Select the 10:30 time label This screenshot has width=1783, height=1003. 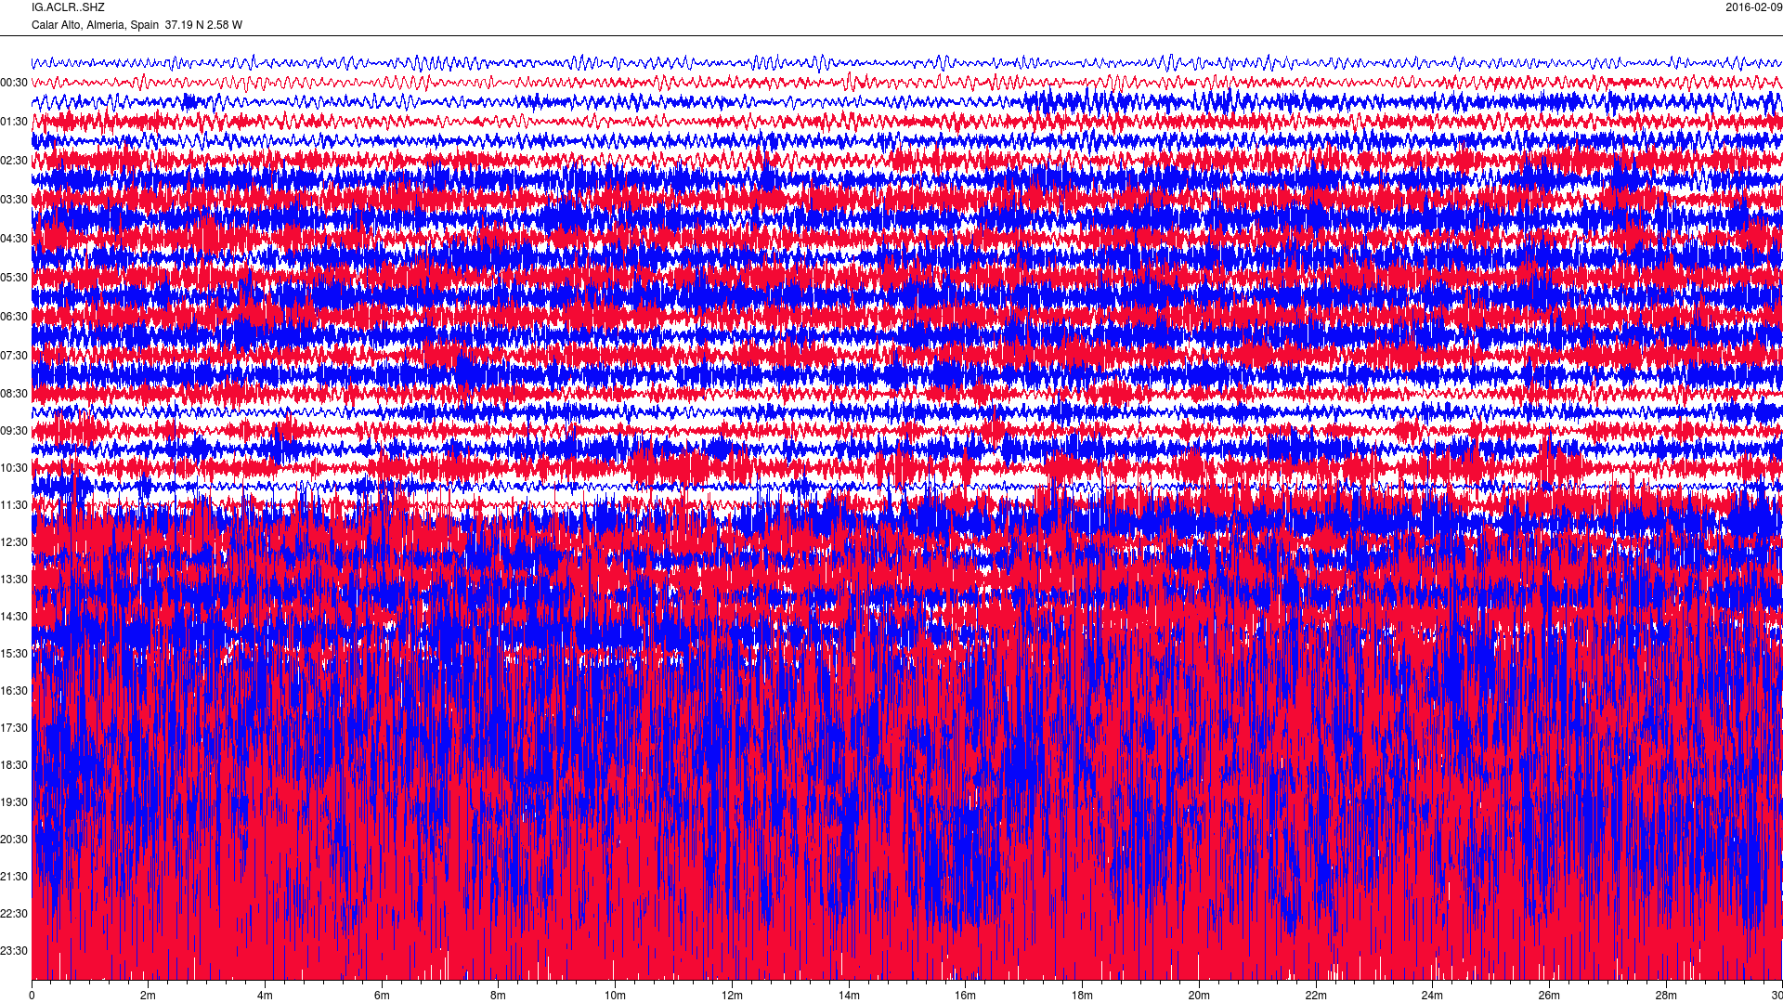pos(14,468)
